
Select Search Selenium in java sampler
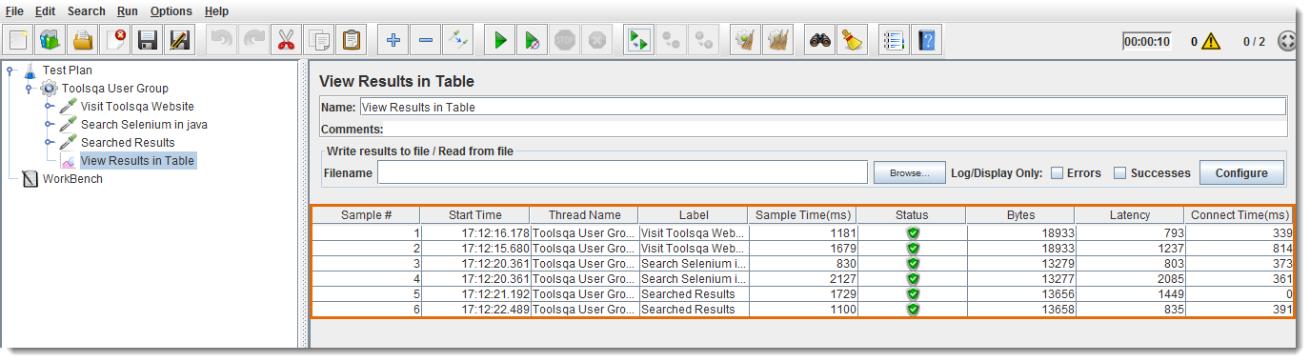tap(144, 124)
